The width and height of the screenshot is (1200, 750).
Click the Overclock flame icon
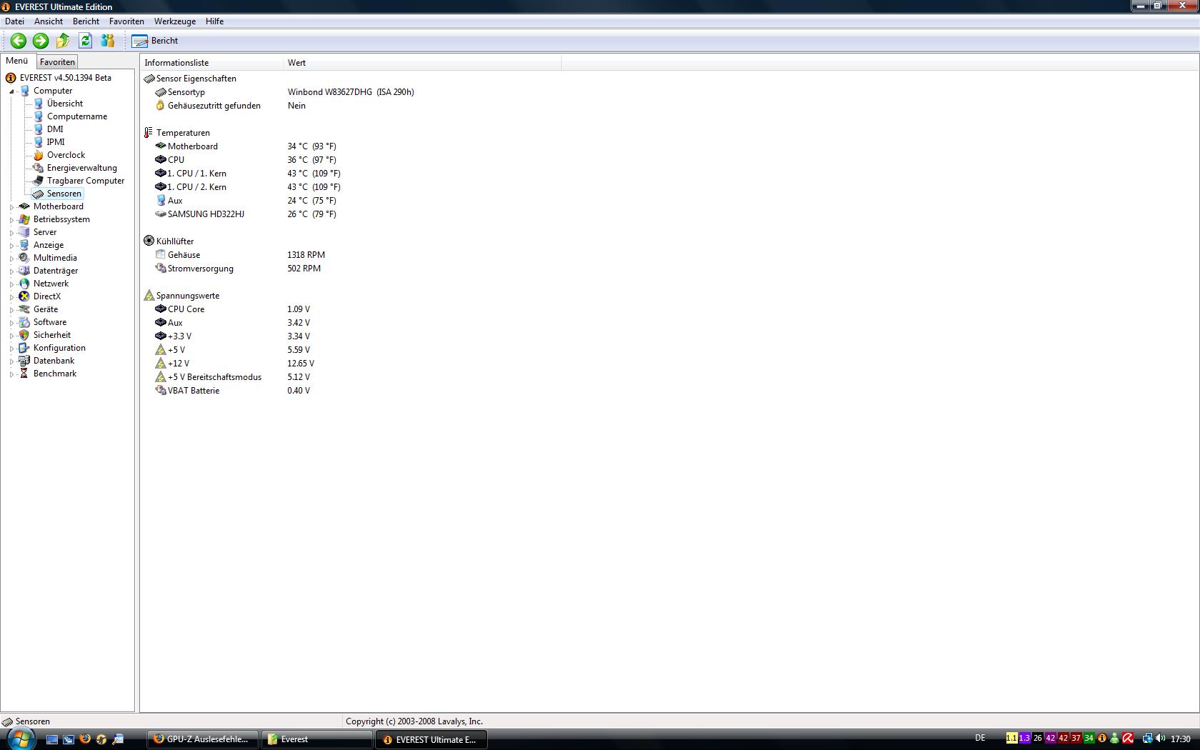click(x=39, y=155)
